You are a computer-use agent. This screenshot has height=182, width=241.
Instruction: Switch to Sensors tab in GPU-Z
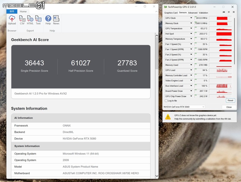coord(183,13)
